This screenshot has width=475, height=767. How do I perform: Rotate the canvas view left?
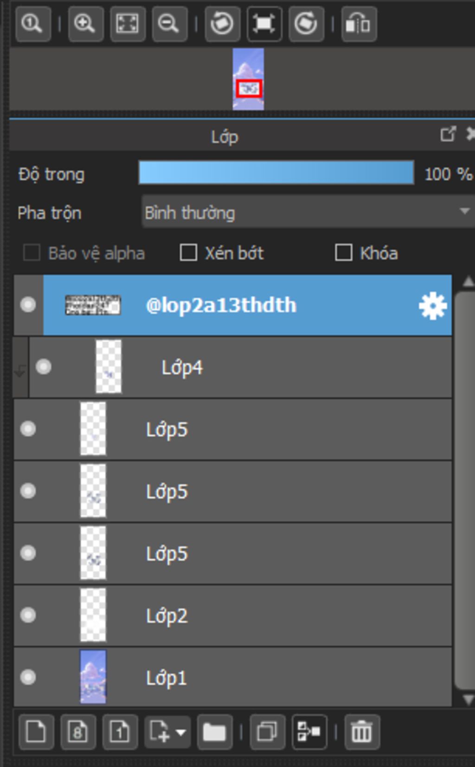click(222, 23)
